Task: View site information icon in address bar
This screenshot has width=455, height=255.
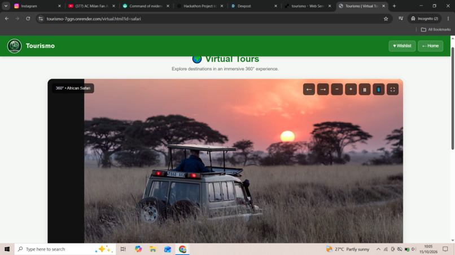Action: (41, 19)
